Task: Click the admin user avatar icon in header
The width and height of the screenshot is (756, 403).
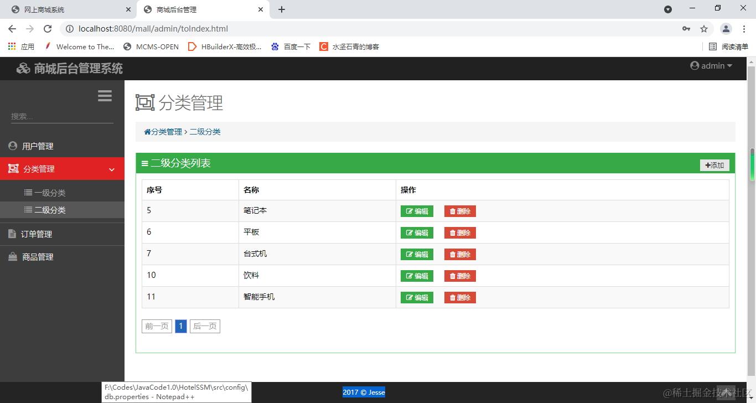Action: click(x=695, y=65)
